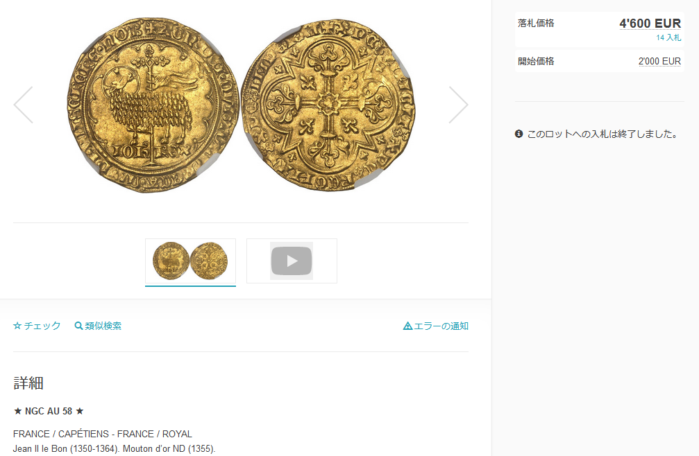Viewport: 699px width, 456px height.
Task: Click the 開始価格 label
Action: coord(536,62)
